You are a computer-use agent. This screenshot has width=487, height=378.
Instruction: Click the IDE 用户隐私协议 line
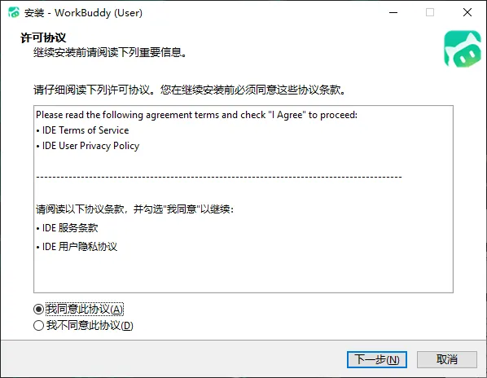[77, 247]
